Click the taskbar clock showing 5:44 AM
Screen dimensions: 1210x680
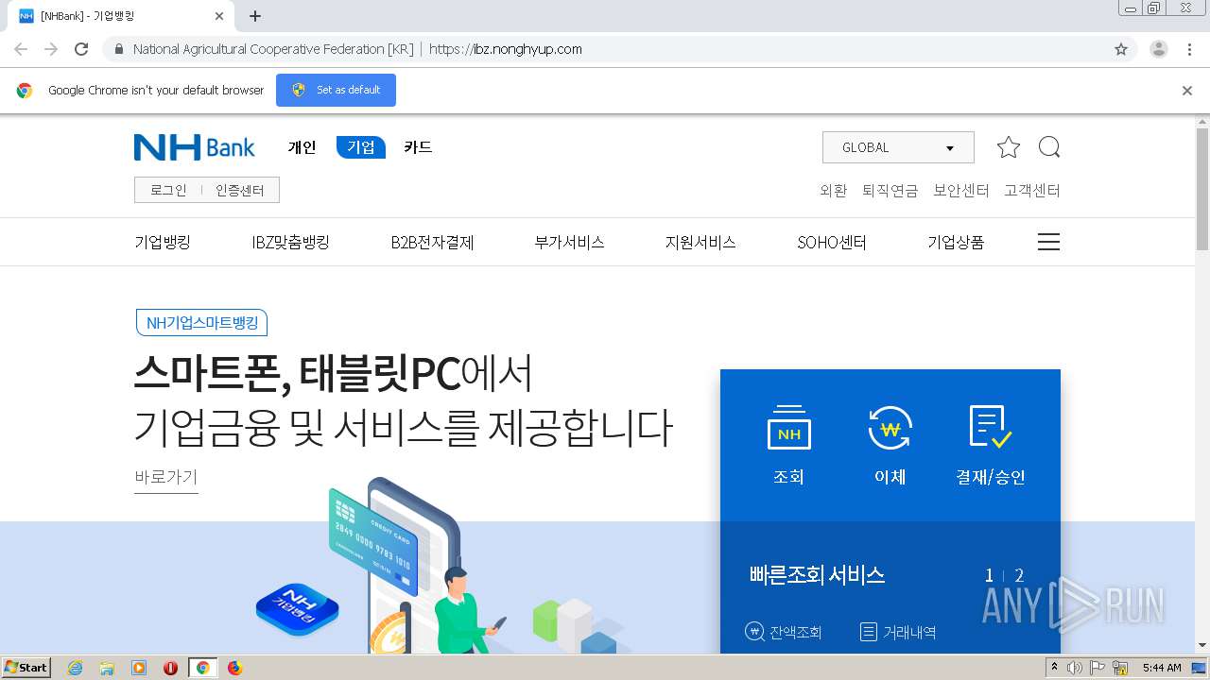[x=1162, y=668]
